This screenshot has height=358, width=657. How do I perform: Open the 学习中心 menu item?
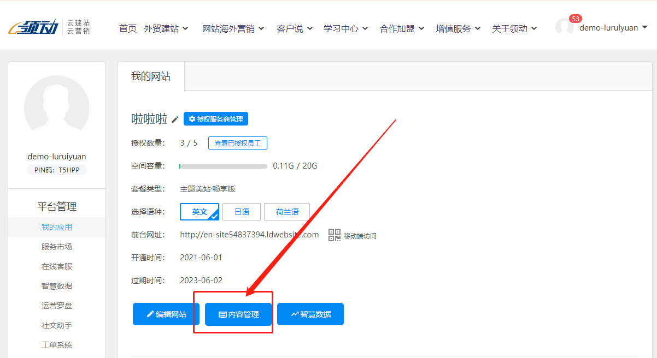342,28
